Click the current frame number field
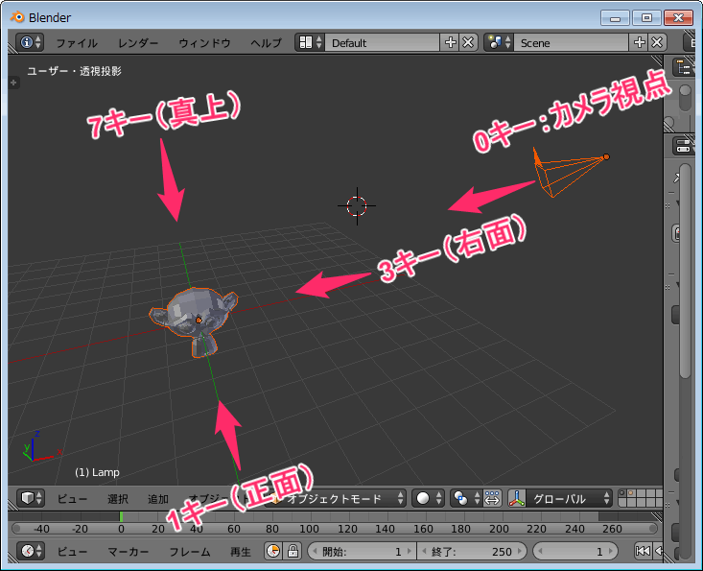The height and width of the screenshot is (571, 703). (575, 551)
